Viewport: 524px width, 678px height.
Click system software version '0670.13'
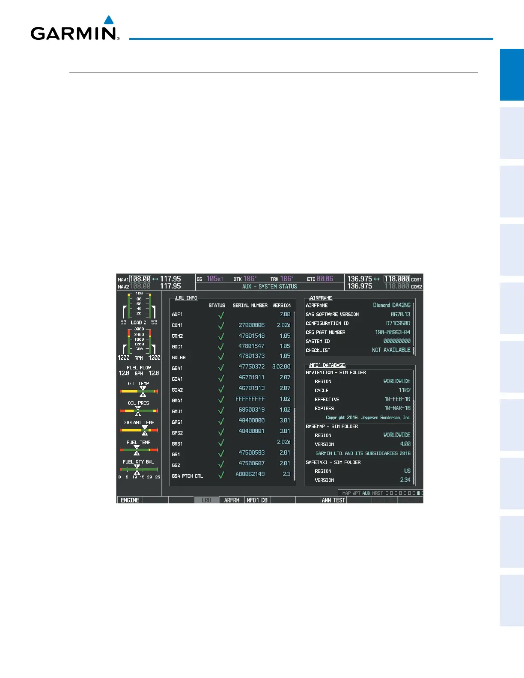[x=401, y=314]
